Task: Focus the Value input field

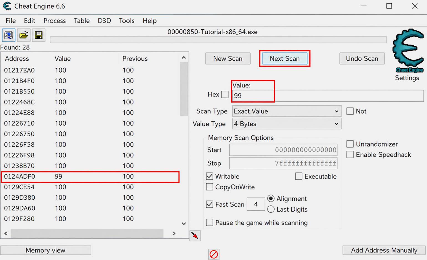Action: coord(328,96)
